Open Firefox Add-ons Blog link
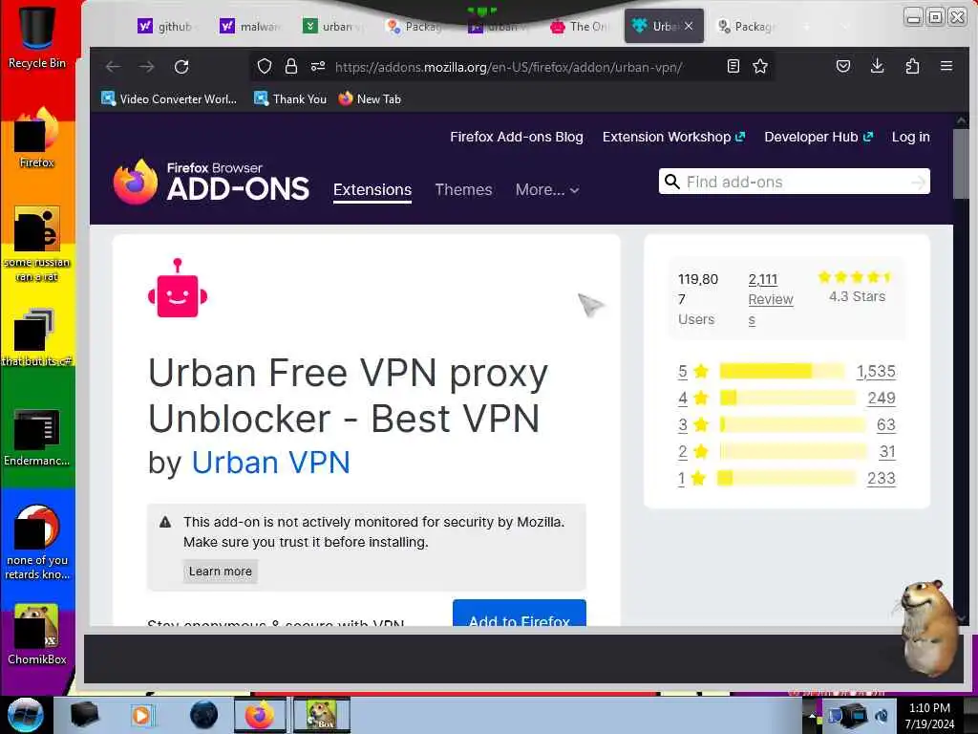This screenshot has height=734, width=978. pos(517,137)
